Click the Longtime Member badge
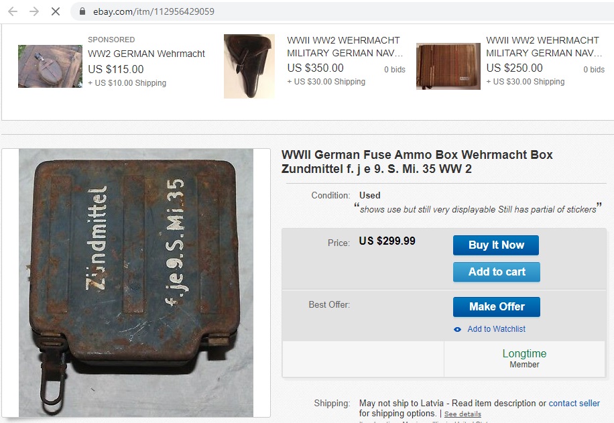 (x=524, y=359)
